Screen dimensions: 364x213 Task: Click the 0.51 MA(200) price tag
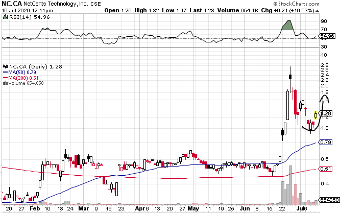(326, 169)
